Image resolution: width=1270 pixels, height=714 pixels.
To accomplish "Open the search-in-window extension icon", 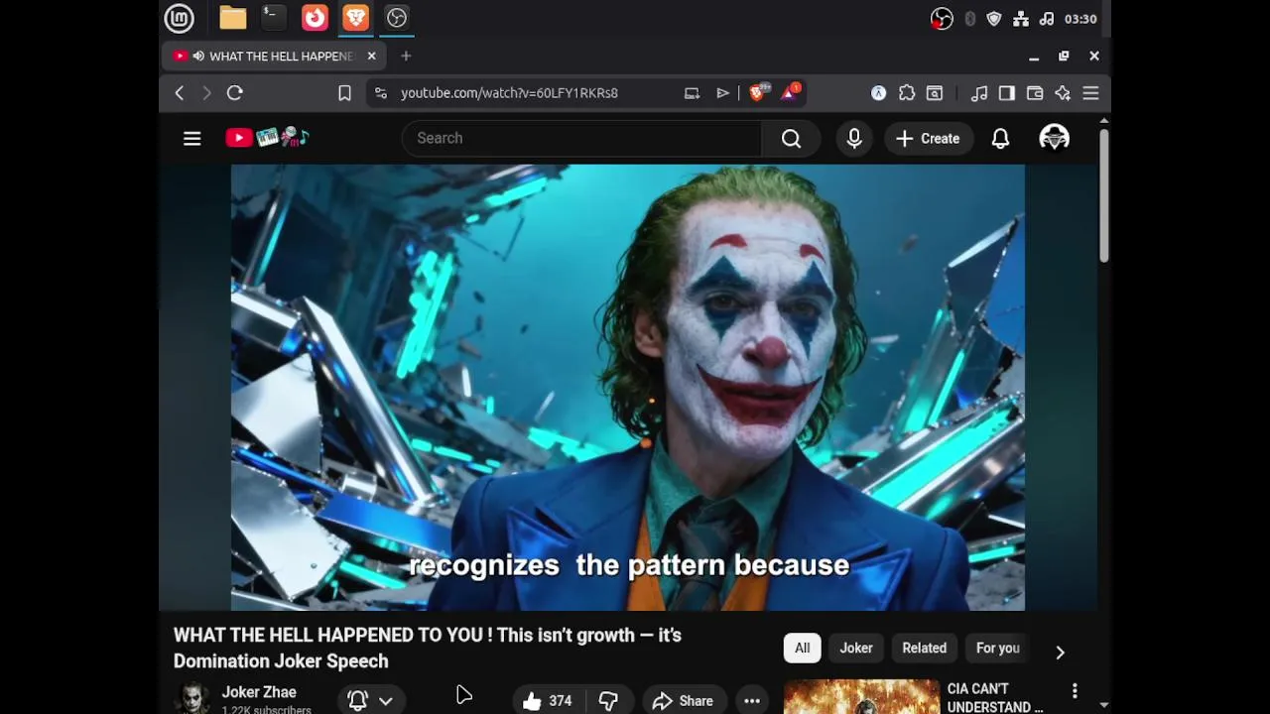I will pyautogui.click(x=935, y=93).
